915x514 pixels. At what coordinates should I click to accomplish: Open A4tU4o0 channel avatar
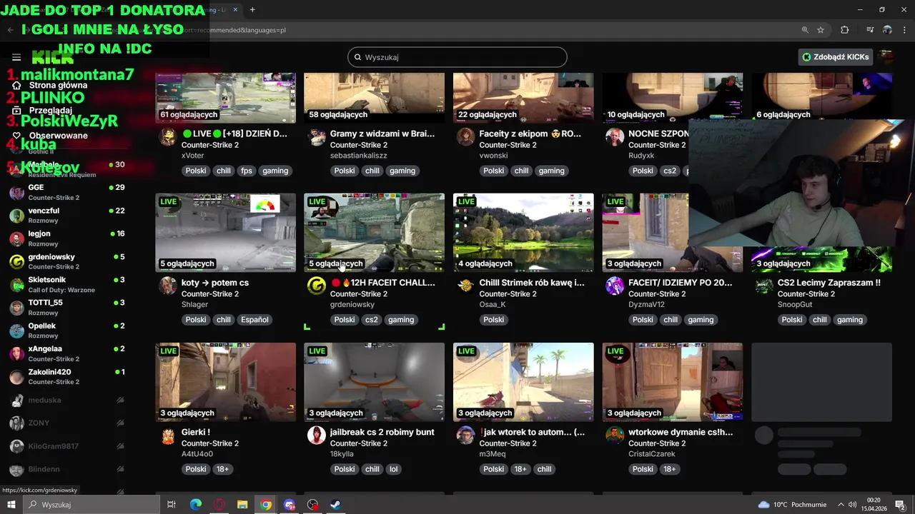(168, 435)
